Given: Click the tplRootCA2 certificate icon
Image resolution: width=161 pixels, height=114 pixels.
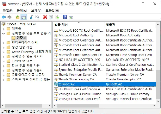Looking at the screenshot, I should [56, 84].
